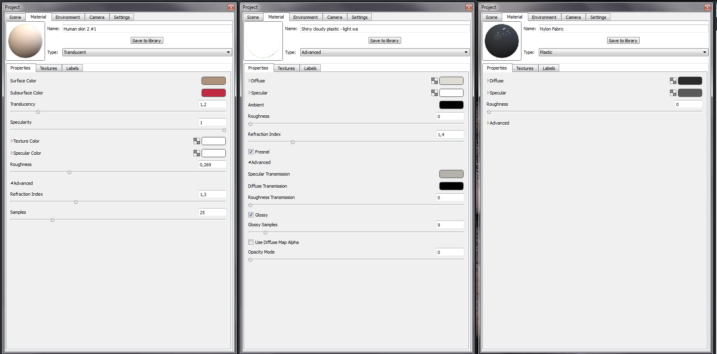The height and width of the screenshot is (354, 717).
Task: Save Nylon Fabric to library
Action: [x=623, y=41]
